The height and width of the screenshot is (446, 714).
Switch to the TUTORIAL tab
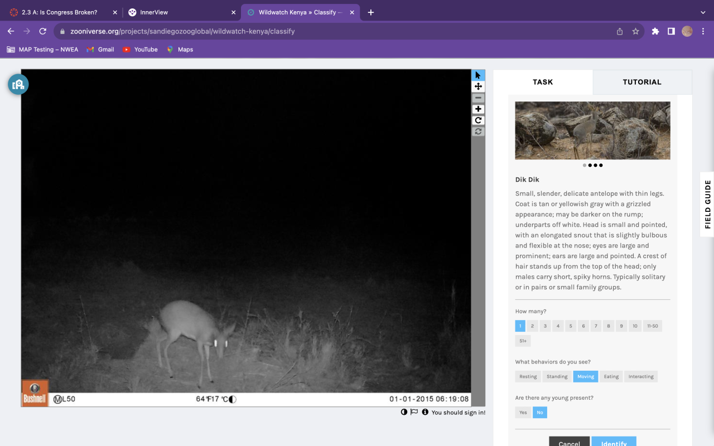pos(642,82)
